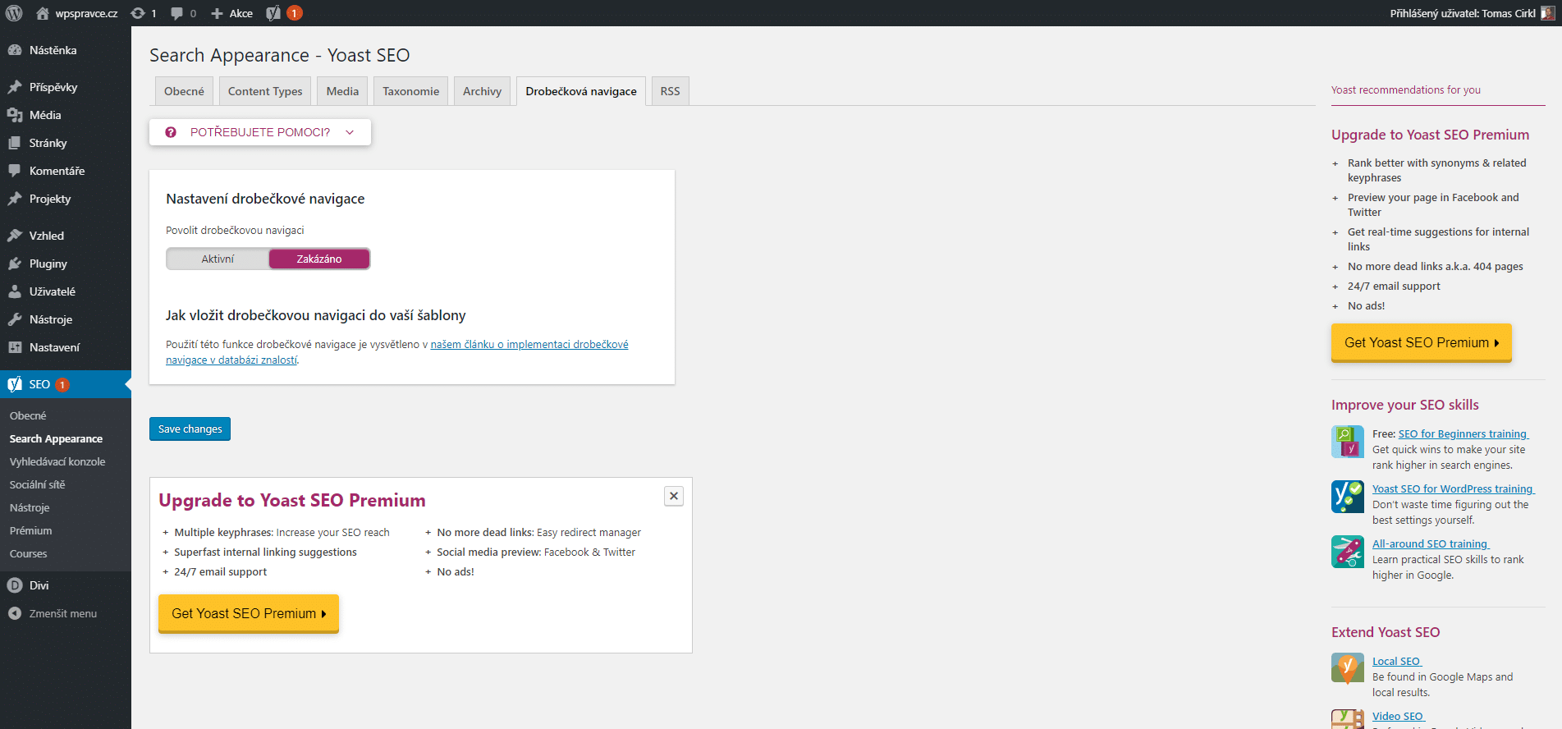The height and width of the screenshot is (729, 1562).
Task: Switch to the Media tab
Action: click(x=342, y=91)
